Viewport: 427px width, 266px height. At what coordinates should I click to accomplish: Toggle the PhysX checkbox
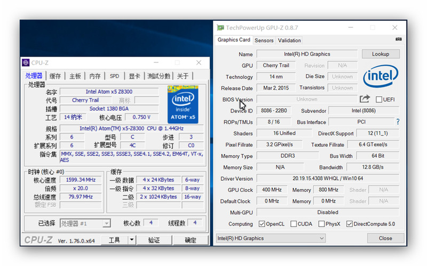click(321, 224)
